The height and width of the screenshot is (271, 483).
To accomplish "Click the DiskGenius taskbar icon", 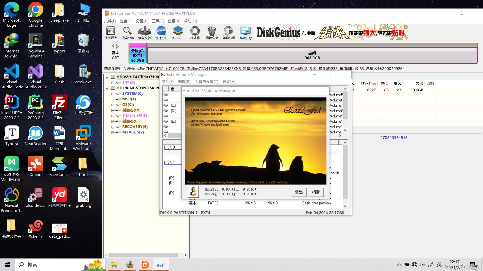I will coord(145,265).
